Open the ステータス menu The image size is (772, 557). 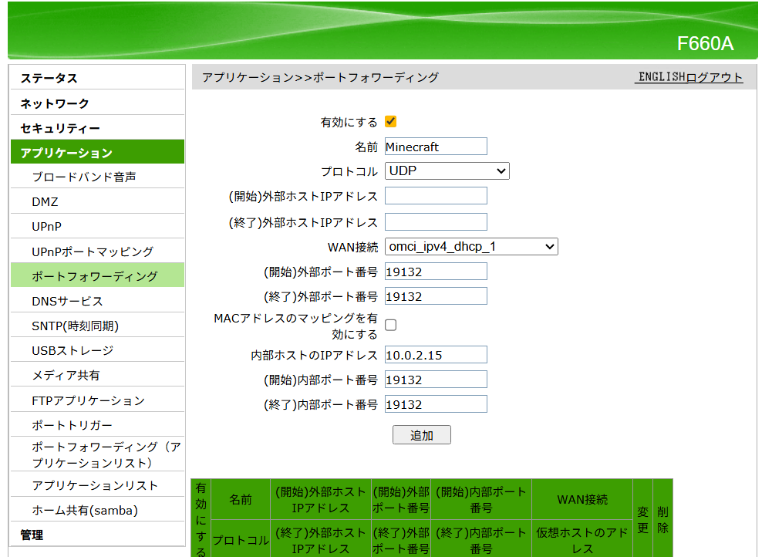pyautogui.click(x=49, y=79)
